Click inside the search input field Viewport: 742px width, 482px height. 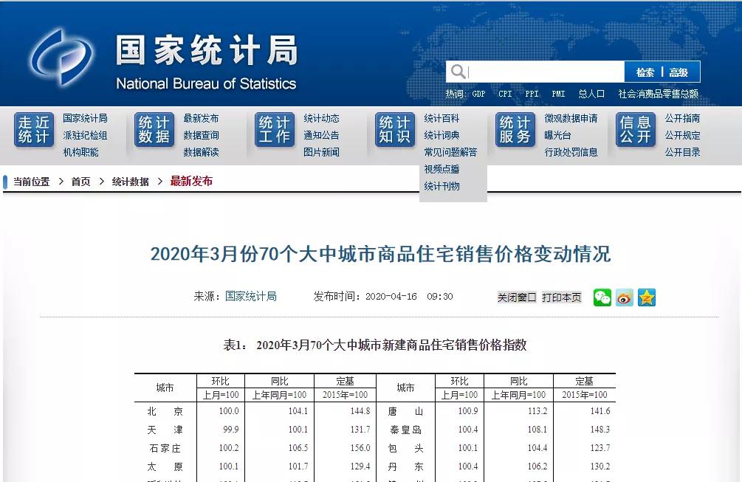point(539,72)
